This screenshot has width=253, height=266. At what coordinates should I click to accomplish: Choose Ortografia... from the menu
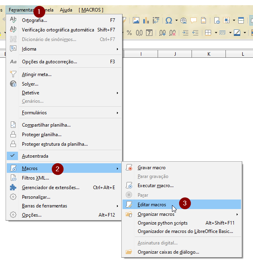pos(64,20)
